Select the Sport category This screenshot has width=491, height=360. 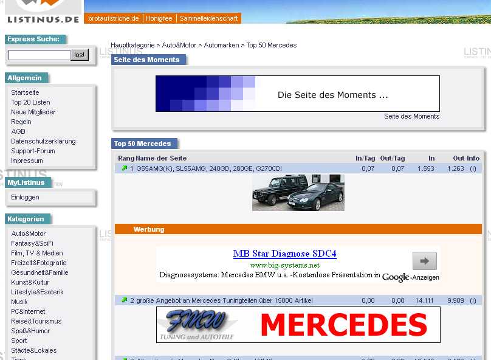19,341
